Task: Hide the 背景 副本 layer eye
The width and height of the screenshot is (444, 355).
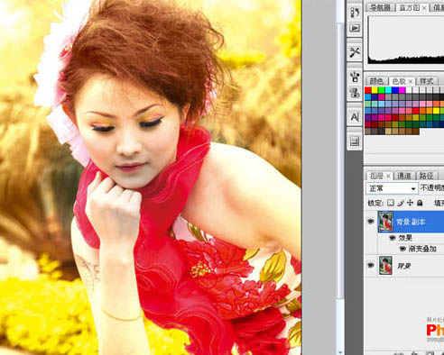Action: 370,222
